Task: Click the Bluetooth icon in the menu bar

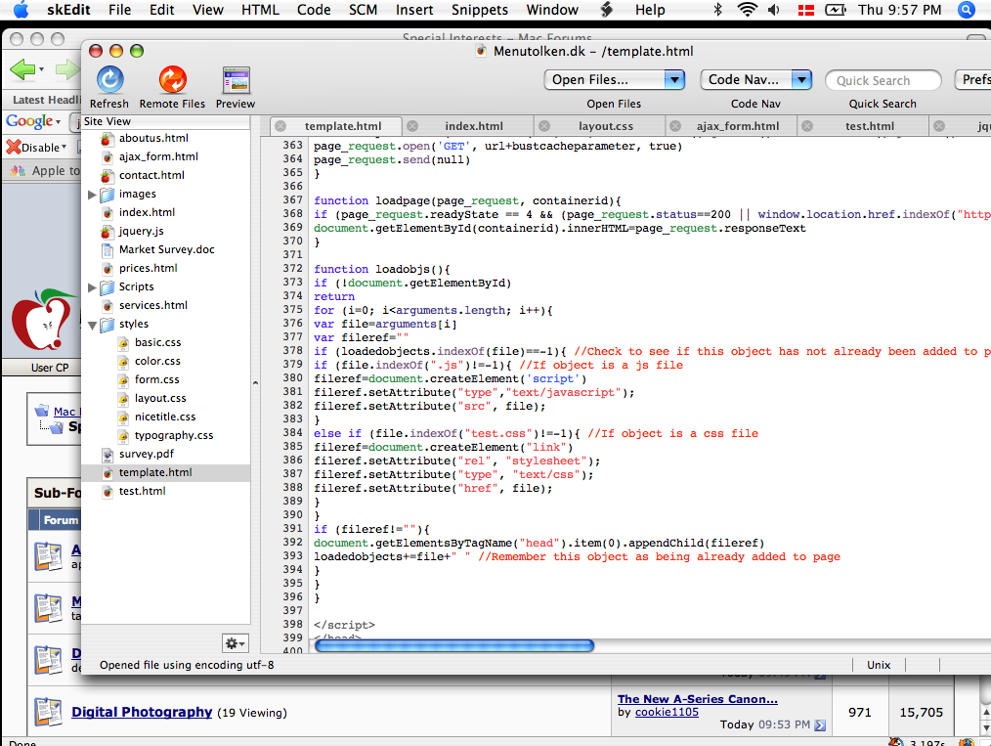Action: click(718, 10)
